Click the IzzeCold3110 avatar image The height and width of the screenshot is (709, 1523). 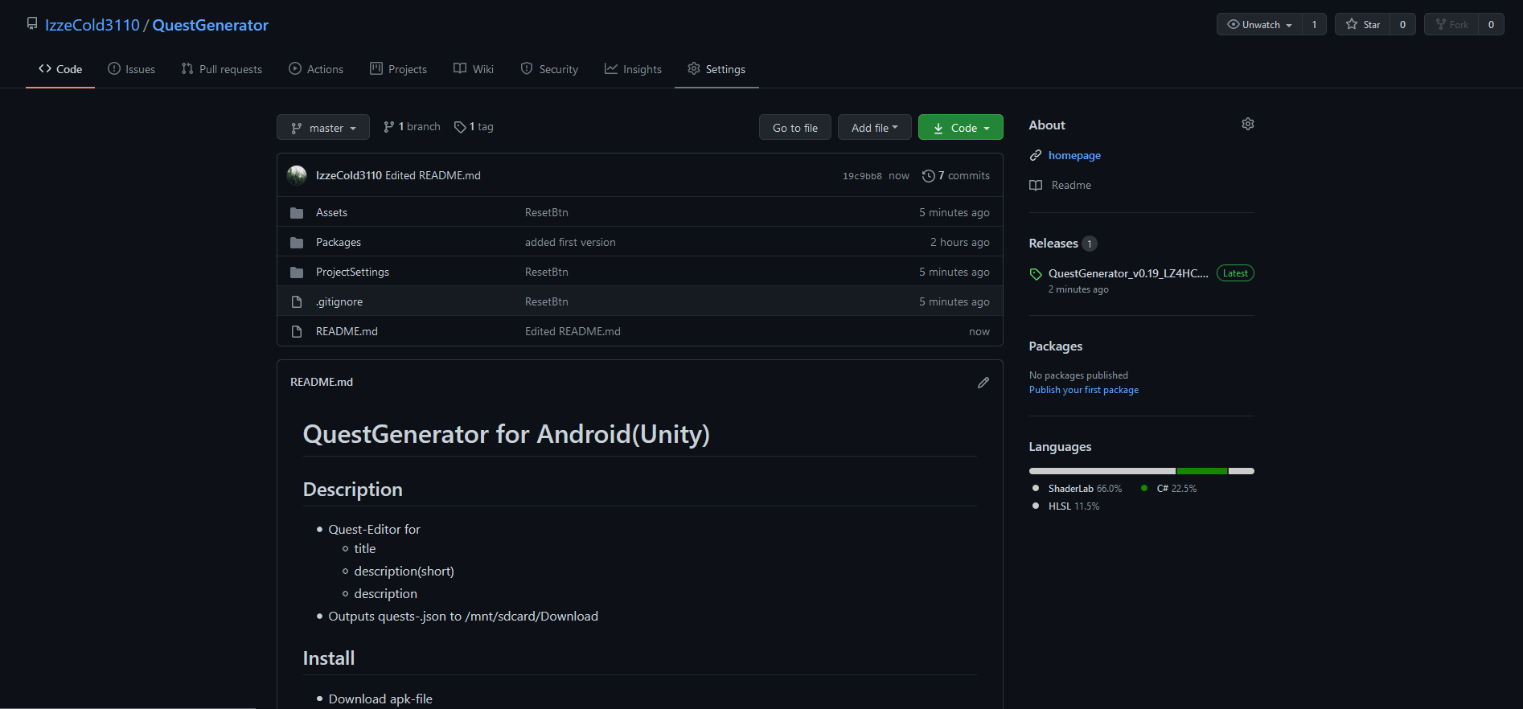[297, 175]
